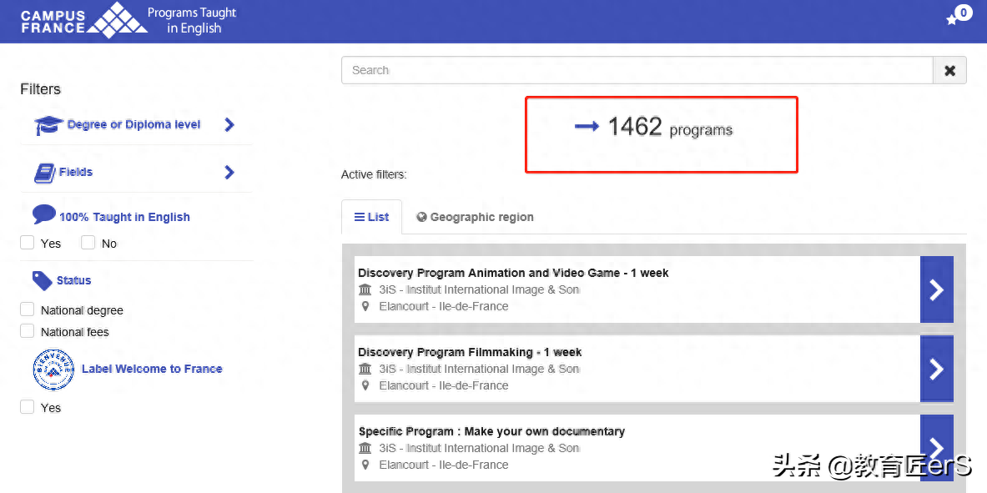This screenshot has width=987, height=493.
Task: Enable the National degree checkbox
Action: pos(28,309)
